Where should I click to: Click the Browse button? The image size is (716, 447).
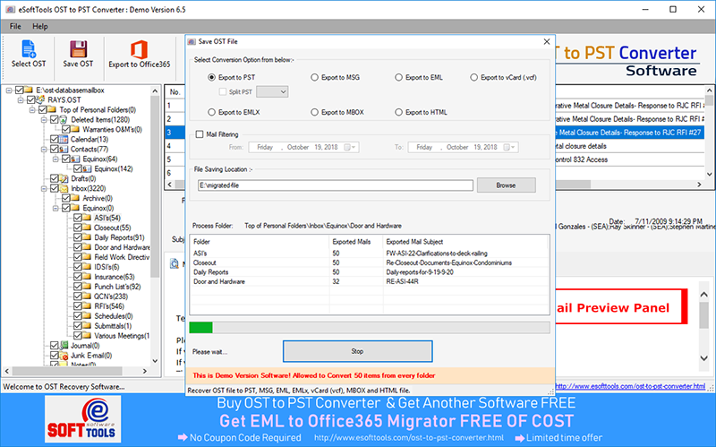[x=506, y=185]
